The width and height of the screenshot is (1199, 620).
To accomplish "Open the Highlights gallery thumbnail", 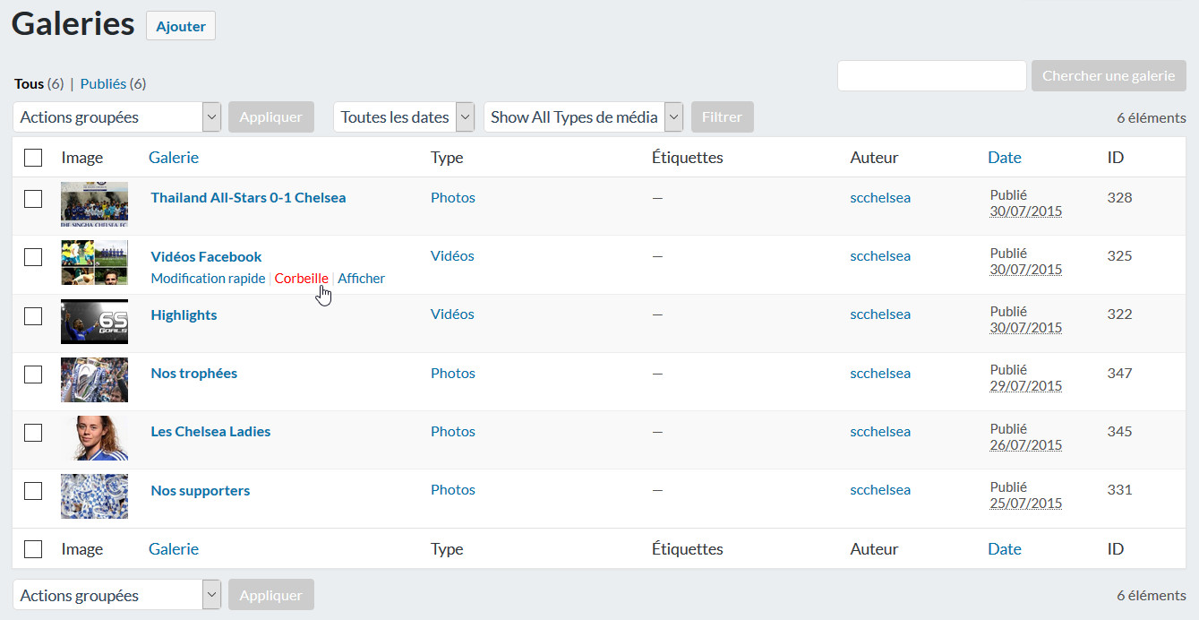I will (94, 322).
